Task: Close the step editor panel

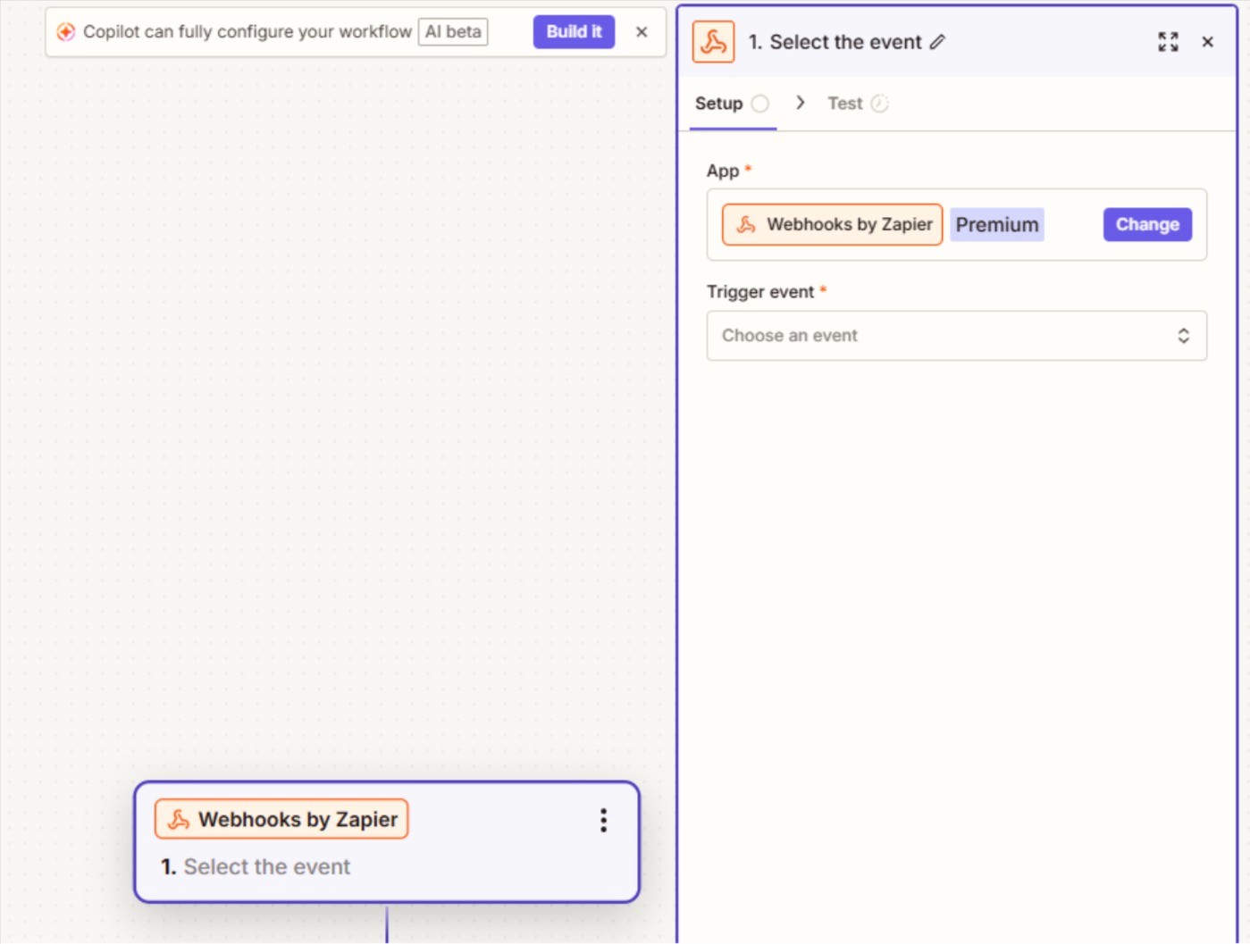Action: point(1207,42)
